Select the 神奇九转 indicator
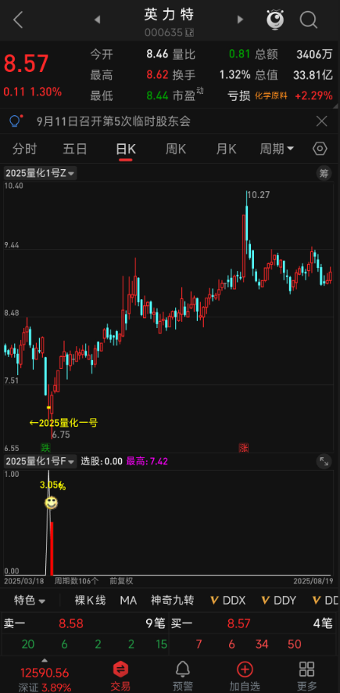Viewport: 340px width, 693px height. (x=173, y=600)
